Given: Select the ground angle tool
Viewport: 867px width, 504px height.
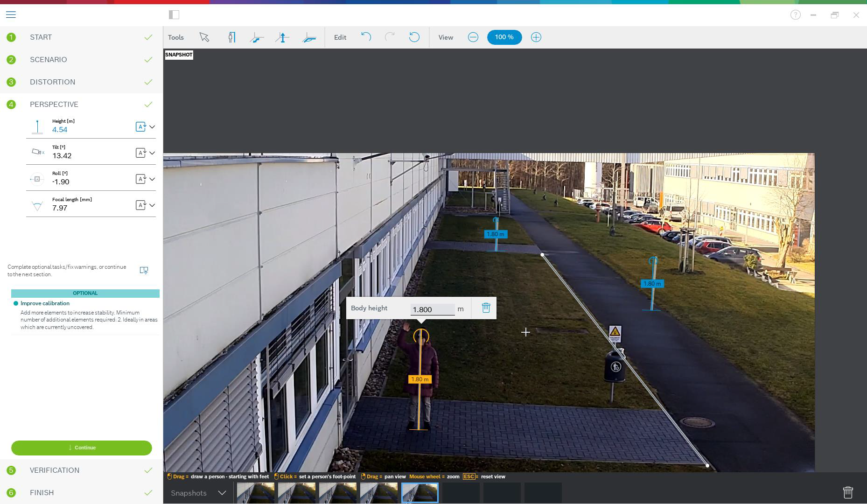Looking at the screenshot, I should (x=309, y=37).
